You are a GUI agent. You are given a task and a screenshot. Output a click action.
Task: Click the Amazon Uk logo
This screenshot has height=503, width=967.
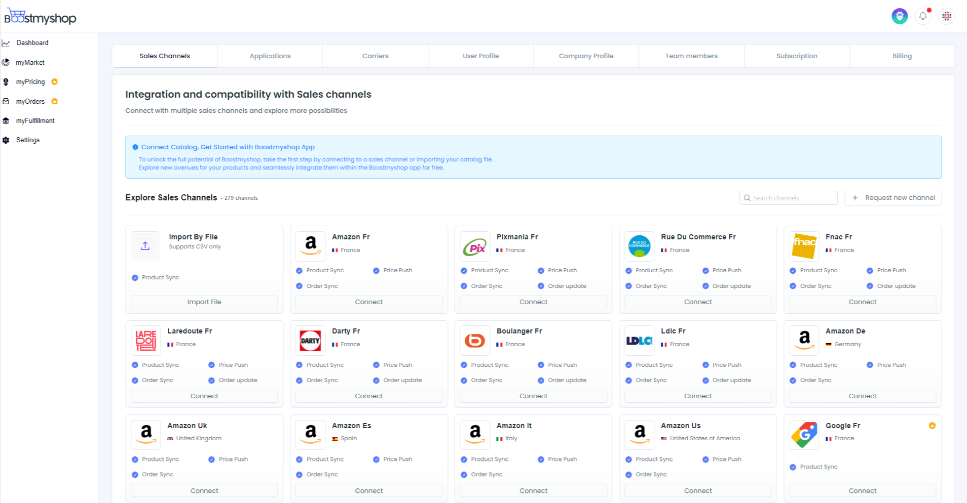[x=146, y=435]
